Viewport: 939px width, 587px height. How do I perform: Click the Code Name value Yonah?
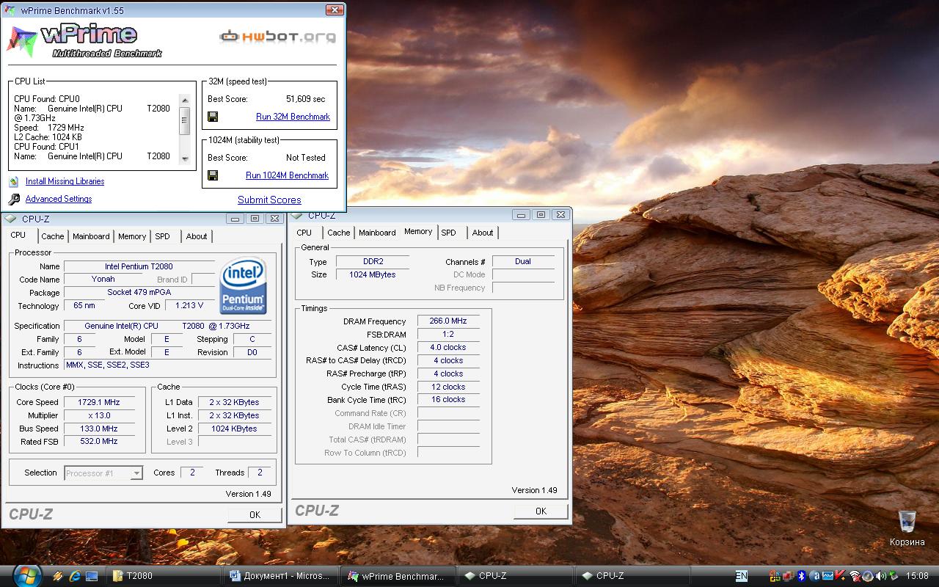pos(103,279)
